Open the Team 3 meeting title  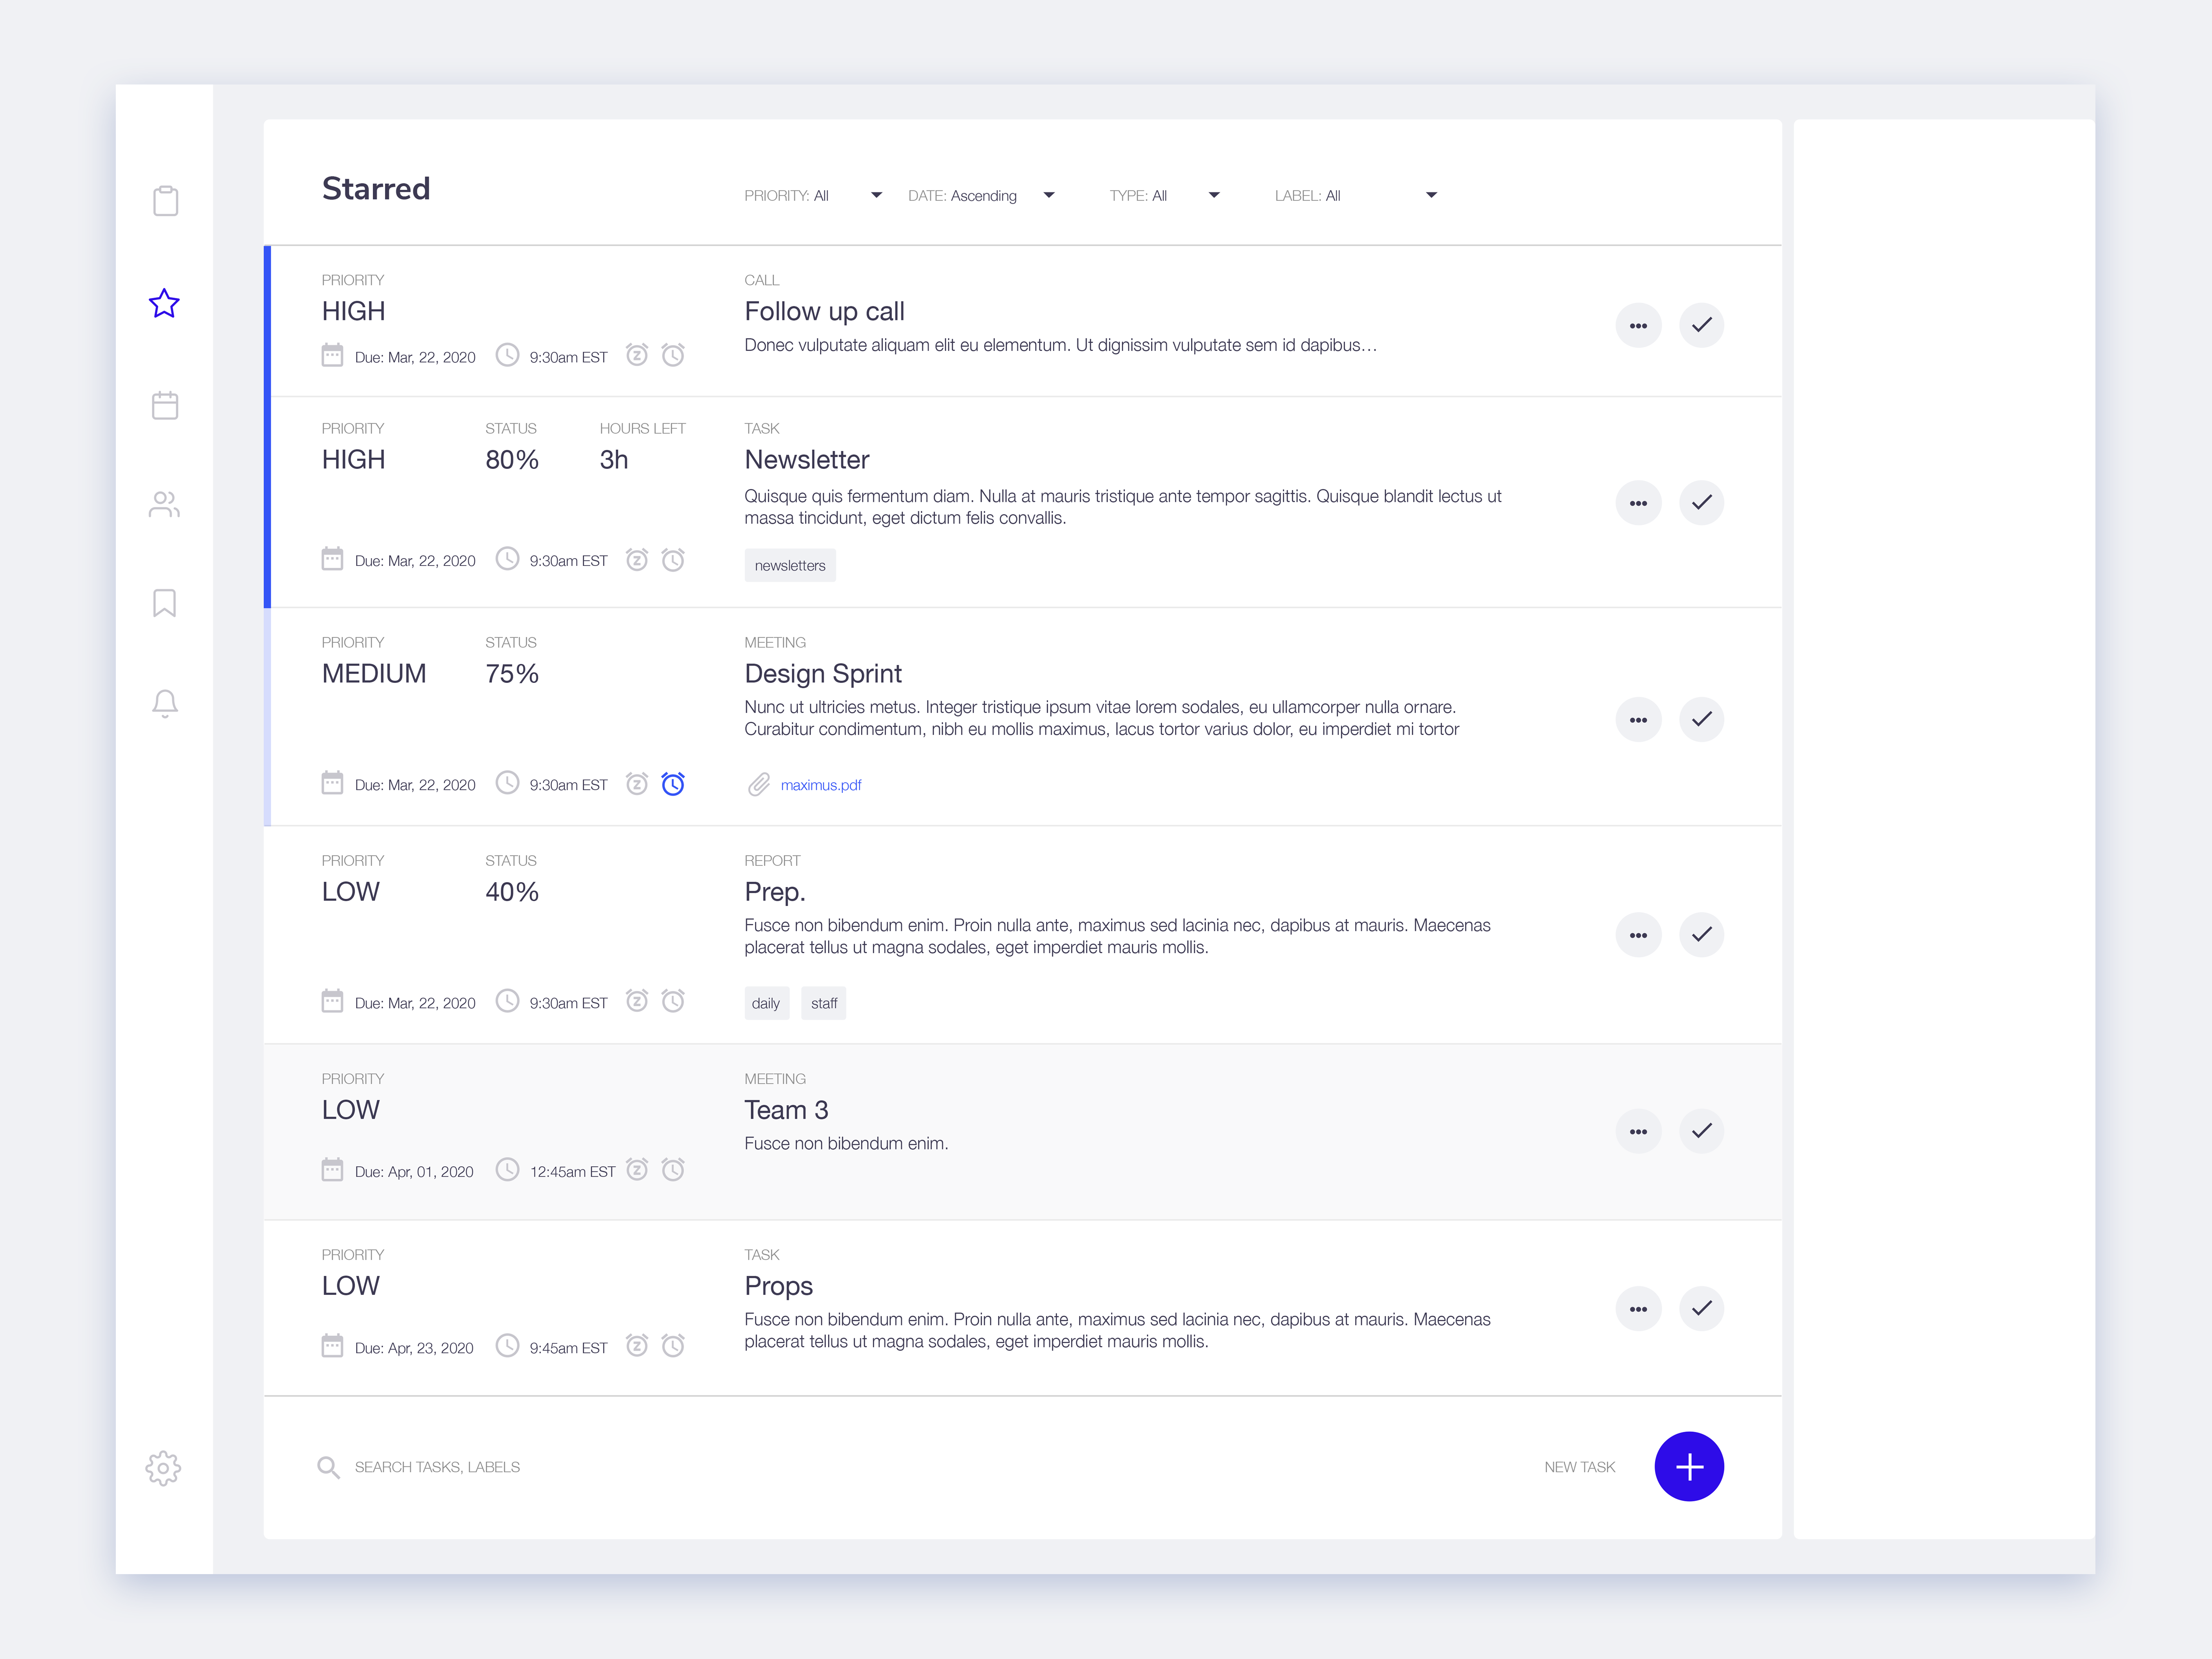(786, 1110)
